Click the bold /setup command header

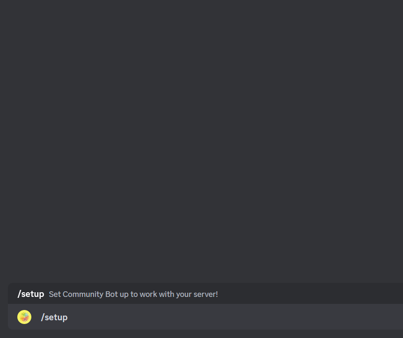31,294
